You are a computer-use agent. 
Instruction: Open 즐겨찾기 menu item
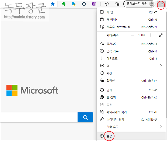point(131,44)
